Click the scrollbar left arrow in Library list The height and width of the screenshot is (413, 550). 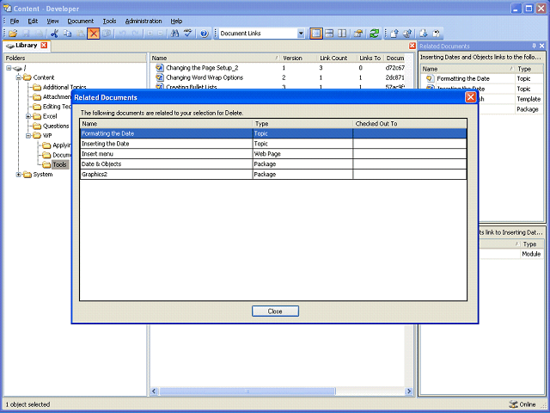tap(154, 391)
